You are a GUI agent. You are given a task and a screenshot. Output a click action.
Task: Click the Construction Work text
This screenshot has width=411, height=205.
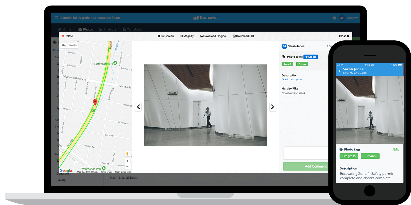click(294, 93)
